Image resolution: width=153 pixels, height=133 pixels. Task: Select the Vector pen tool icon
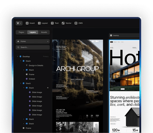coord(63,23)
